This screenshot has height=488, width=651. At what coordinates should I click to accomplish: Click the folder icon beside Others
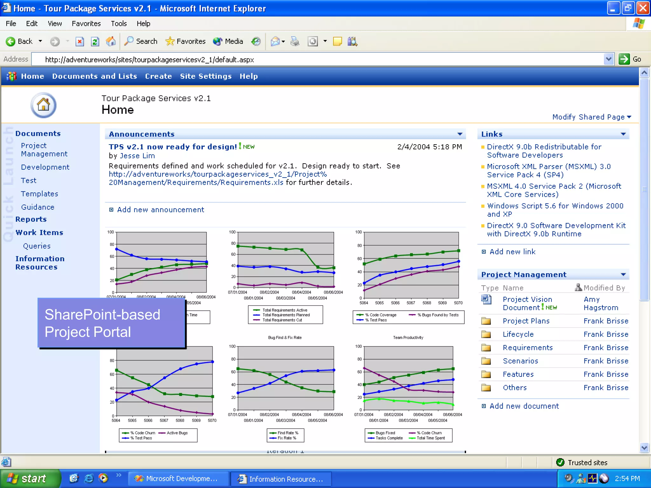click(x=486, y=388)
